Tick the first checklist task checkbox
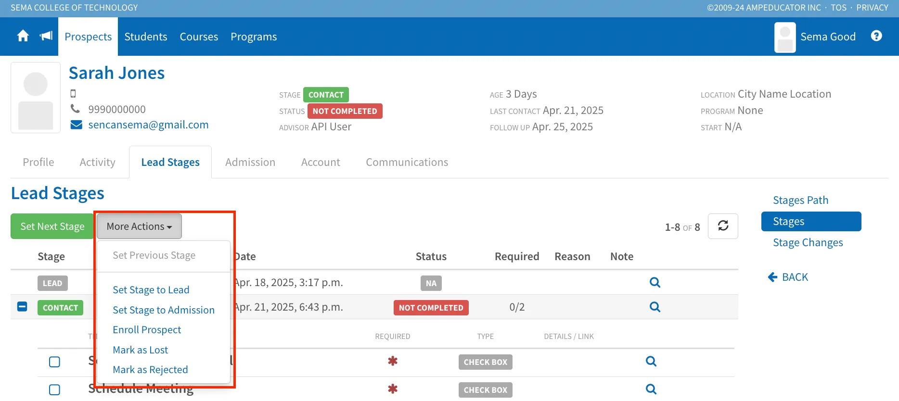The image size is (899, 401). (x=55, y=362)
